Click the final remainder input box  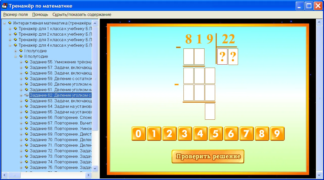pyautogui.click(x=210, y=111)
